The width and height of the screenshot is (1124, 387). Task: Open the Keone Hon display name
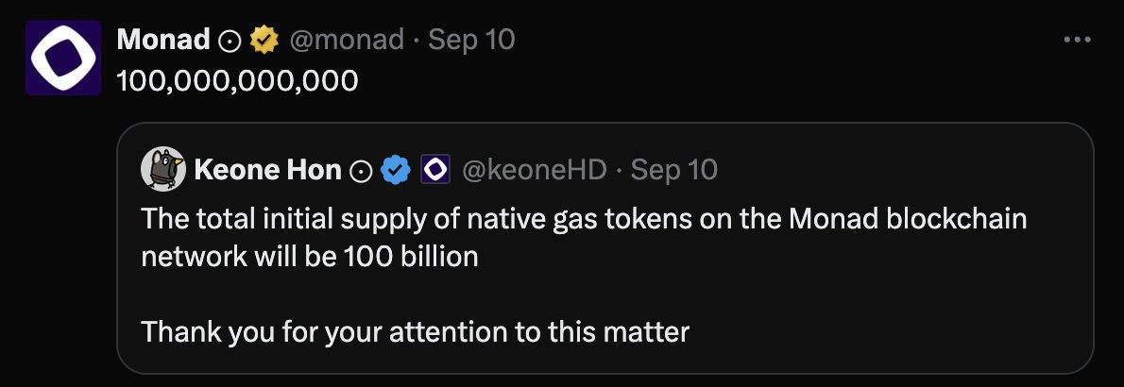267,170
